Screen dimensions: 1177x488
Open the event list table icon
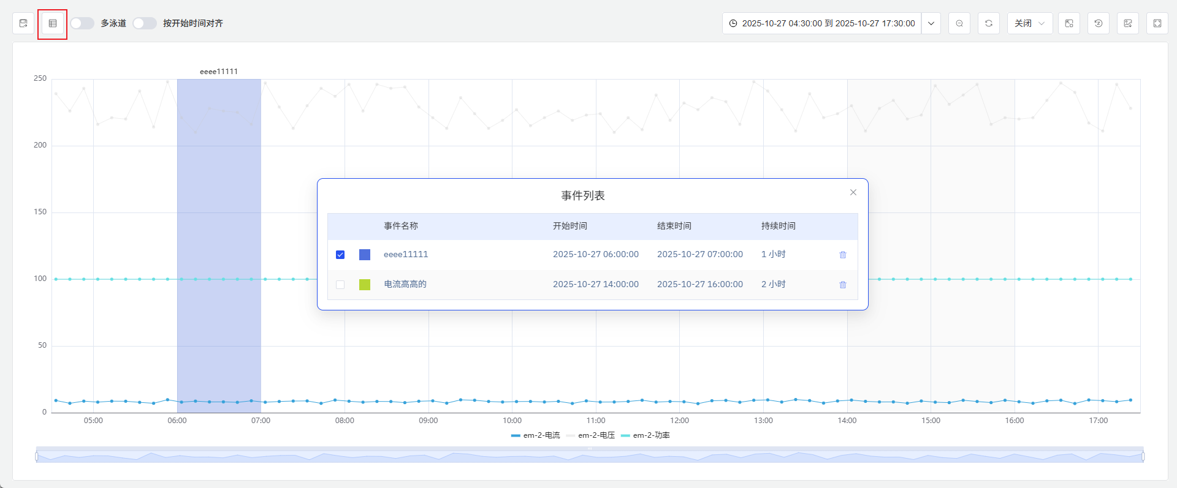pyautogui.click(x=53, y=23)
